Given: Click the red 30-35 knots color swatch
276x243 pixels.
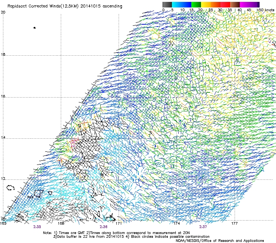Looking at the screenshot, I should [225, 4].
